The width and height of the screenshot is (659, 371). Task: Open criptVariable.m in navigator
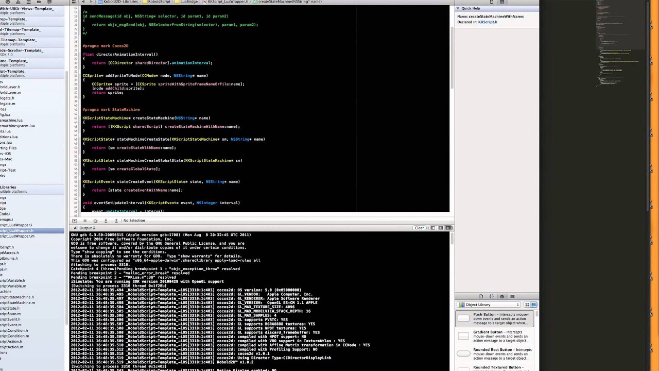13,286
